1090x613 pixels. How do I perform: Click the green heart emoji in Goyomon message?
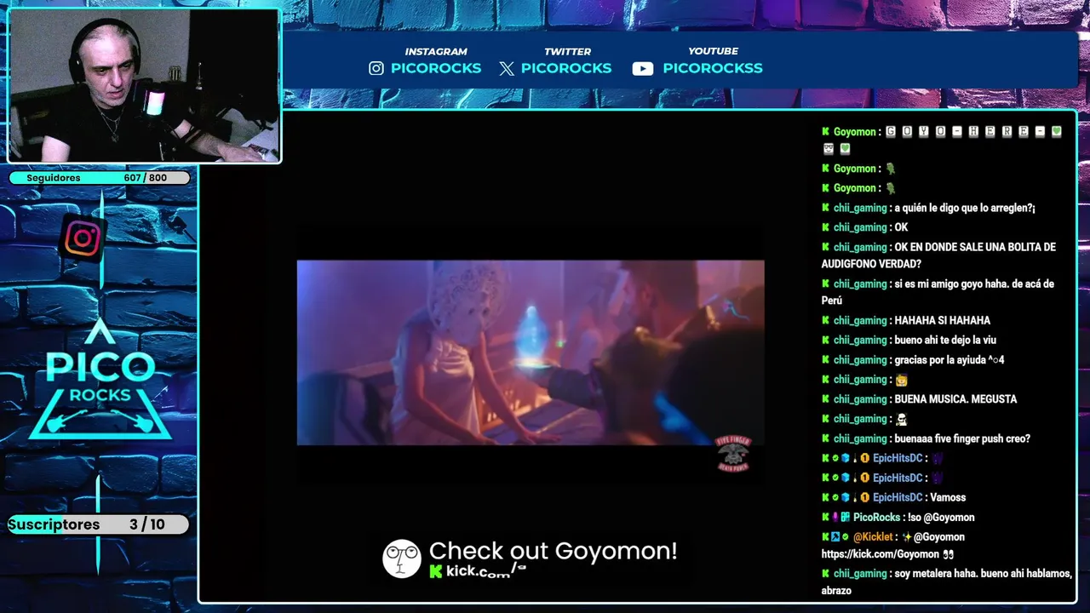click(1057, 132)
